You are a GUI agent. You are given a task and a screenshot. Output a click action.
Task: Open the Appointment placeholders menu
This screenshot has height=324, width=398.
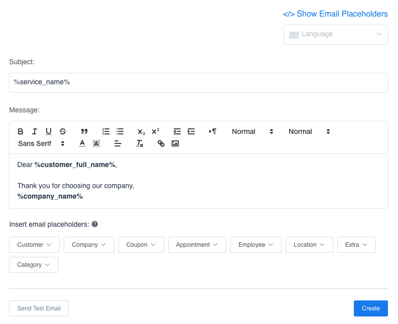coord(197,245)
